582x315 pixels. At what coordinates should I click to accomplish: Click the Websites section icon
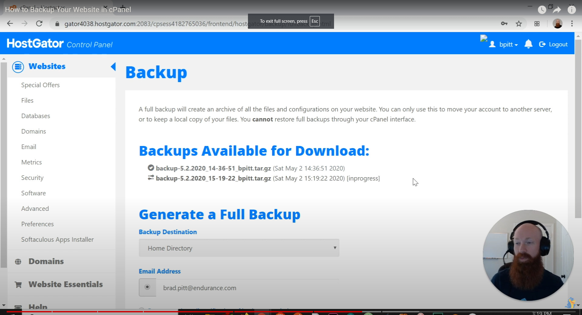click(x=18, y=67)
